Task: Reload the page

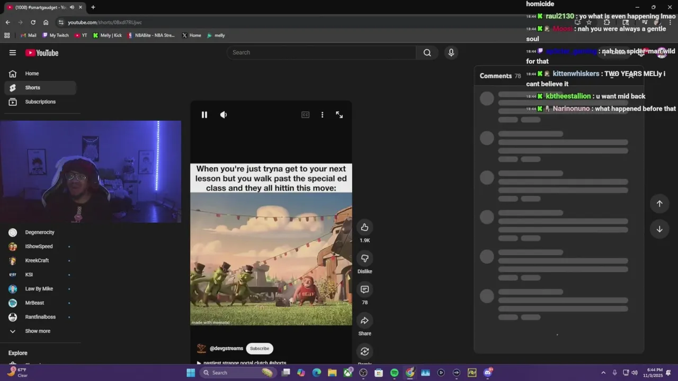Action: tap(33, 22)
